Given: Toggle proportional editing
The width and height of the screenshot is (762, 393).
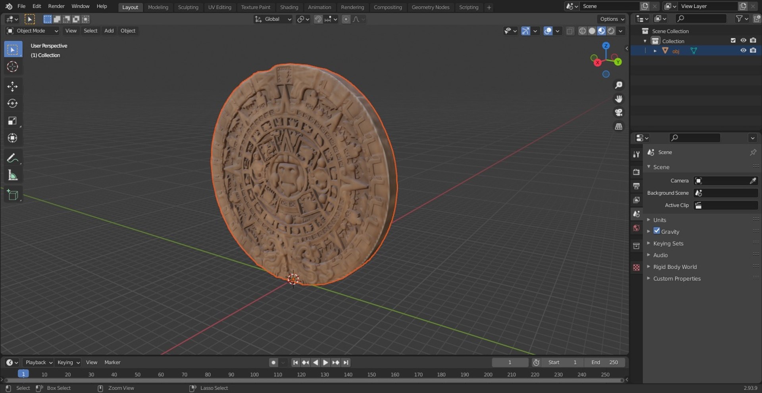Looking at the screenshot, I should [346, 19].
